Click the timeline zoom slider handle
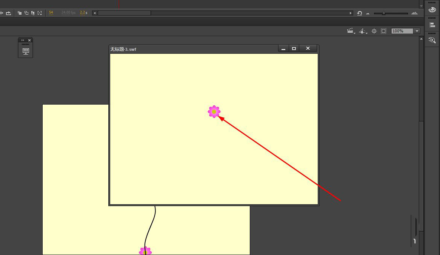The height and width of the screenshot is (255, 440). click(384, 13)
